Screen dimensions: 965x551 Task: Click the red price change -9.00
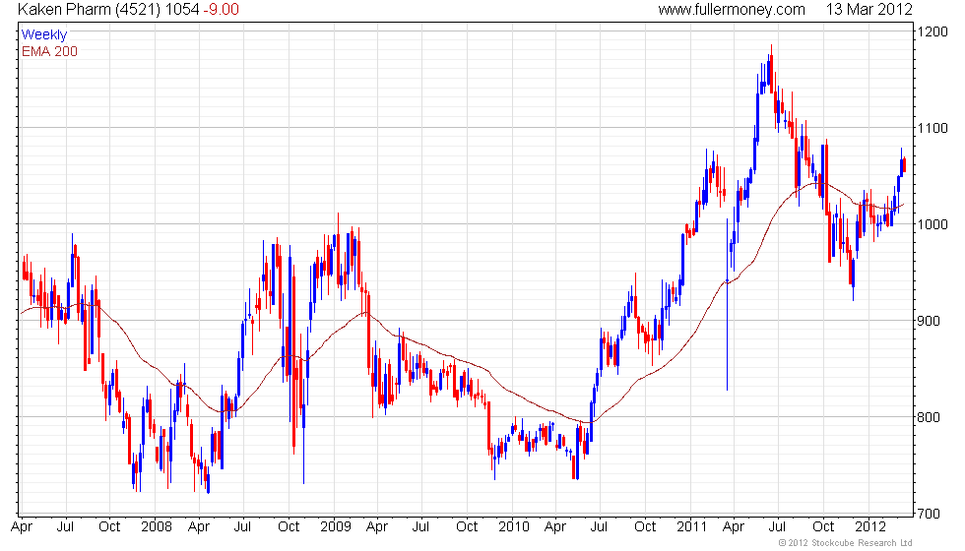click(x=221, y=9)
